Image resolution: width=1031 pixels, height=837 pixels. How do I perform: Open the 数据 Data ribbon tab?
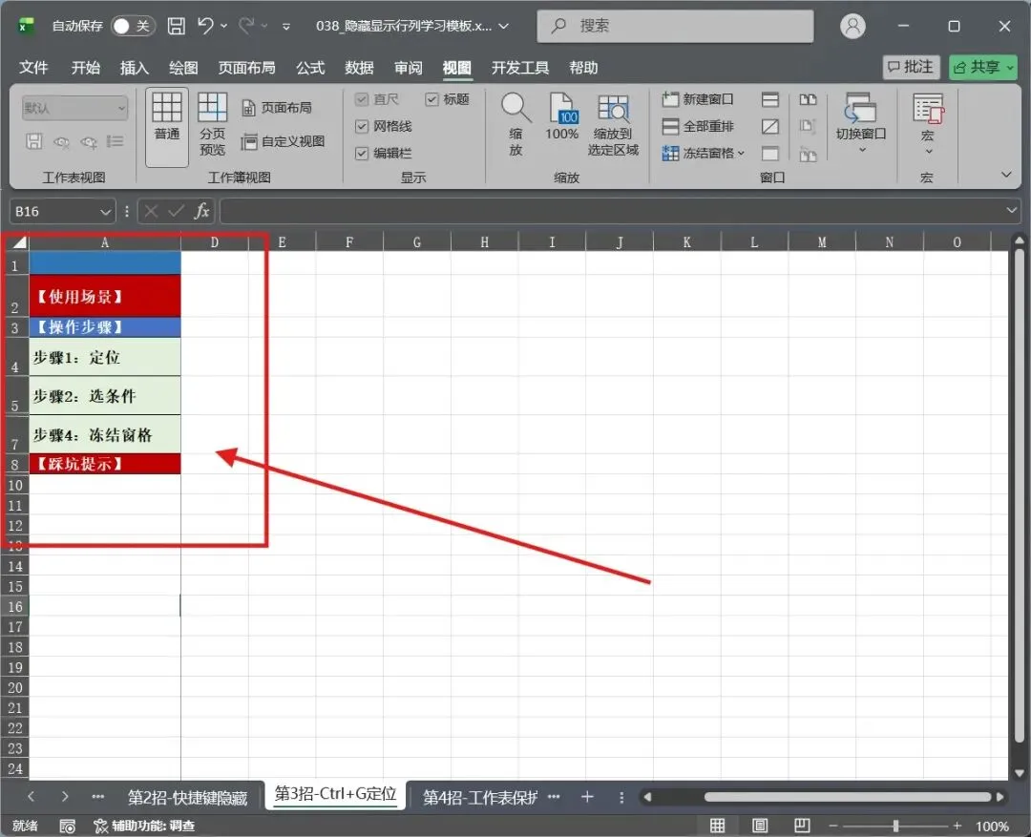point(359,68)
